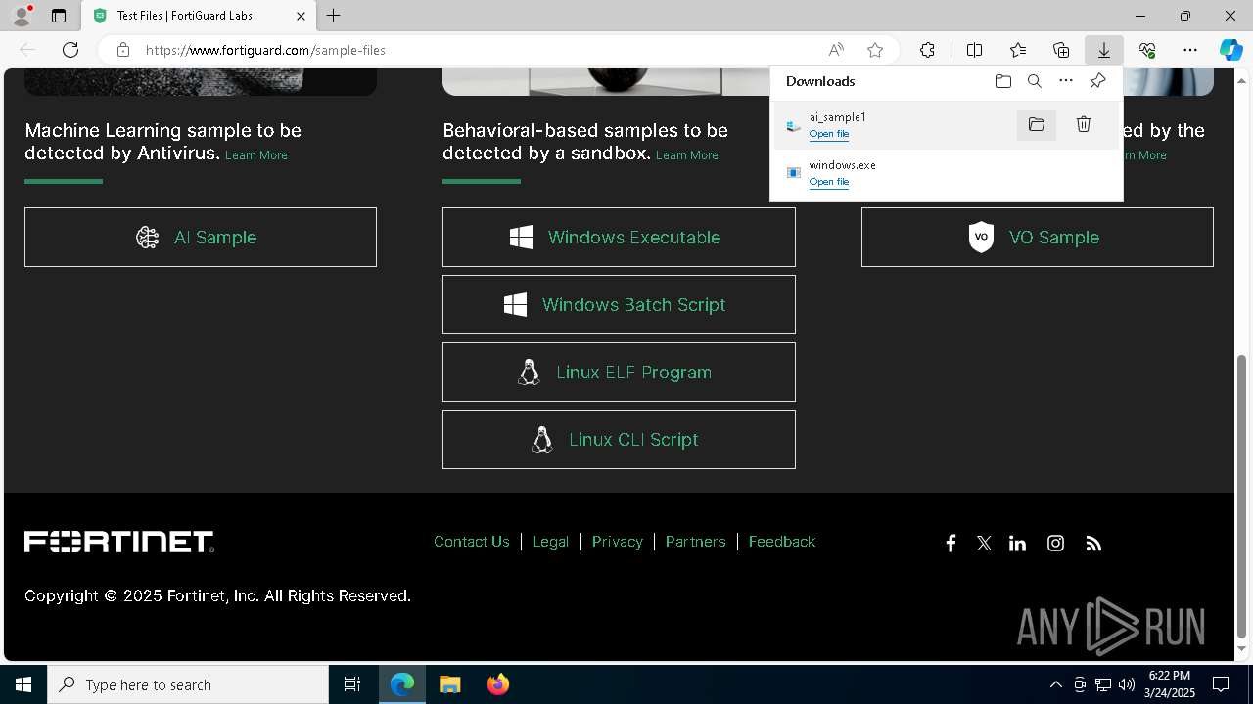
Task: Click the page vertical scrollbar thumb
Action: click(x=1242, y=496)
